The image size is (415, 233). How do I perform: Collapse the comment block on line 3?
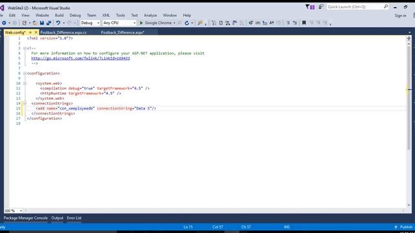click(25, 49)
